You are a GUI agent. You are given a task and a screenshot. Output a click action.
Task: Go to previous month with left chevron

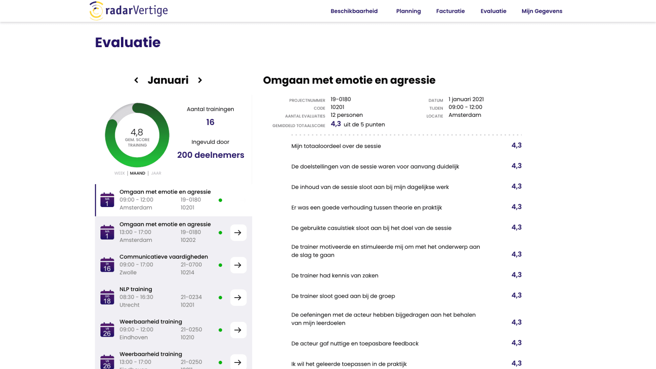(x=136, y=80)
